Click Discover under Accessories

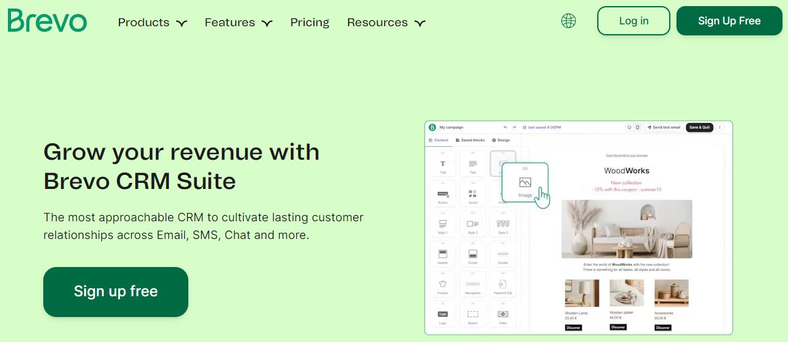click(663, 327)
